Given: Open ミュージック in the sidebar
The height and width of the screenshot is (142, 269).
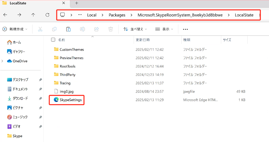Looking at the screenshot, I should click(x=17, y=117).
